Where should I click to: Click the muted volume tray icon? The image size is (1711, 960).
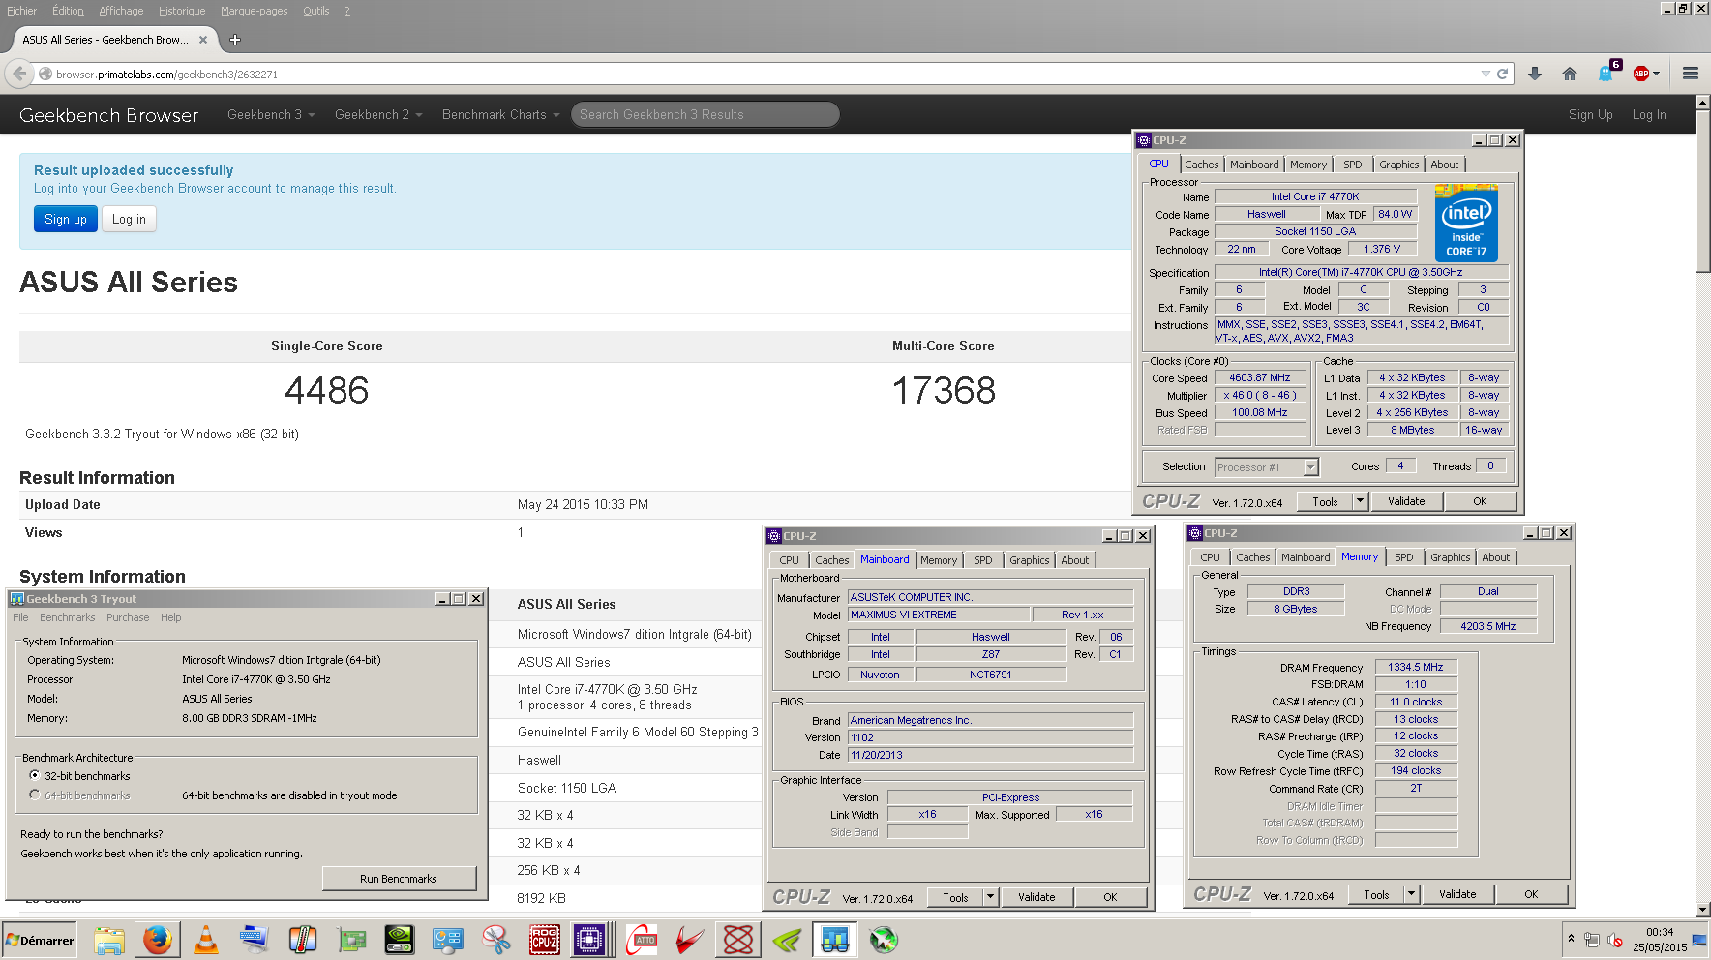point(1614,940)
